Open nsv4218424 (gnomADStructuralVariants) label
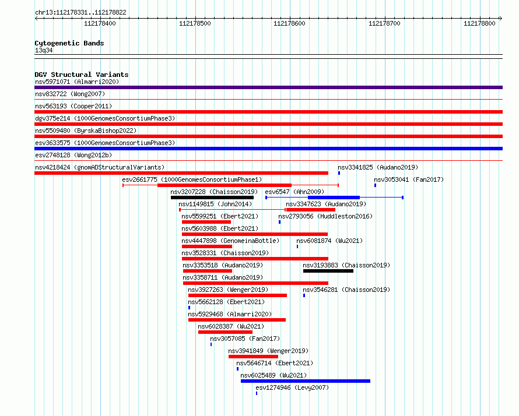The image size is (519, 416). (x=100, y=167)
